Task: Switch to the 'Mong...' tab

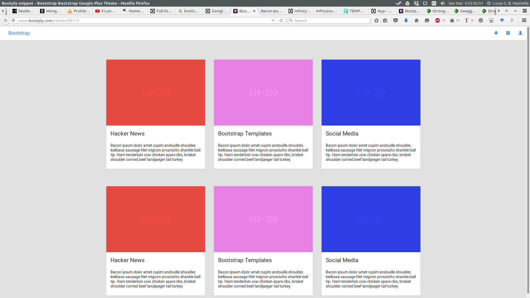Action: [x=51, y=11]
